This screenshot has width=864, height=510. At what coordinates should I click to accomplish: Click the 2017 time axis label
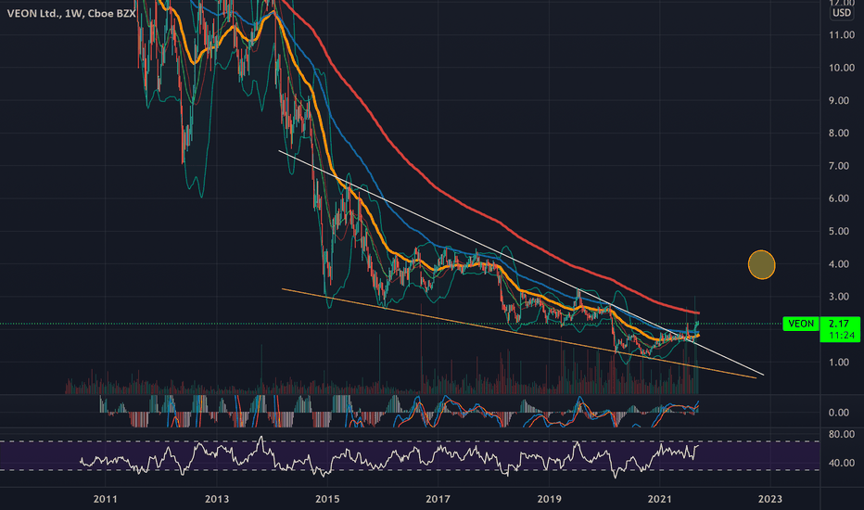pyautogui.click(x=438, y=499)
